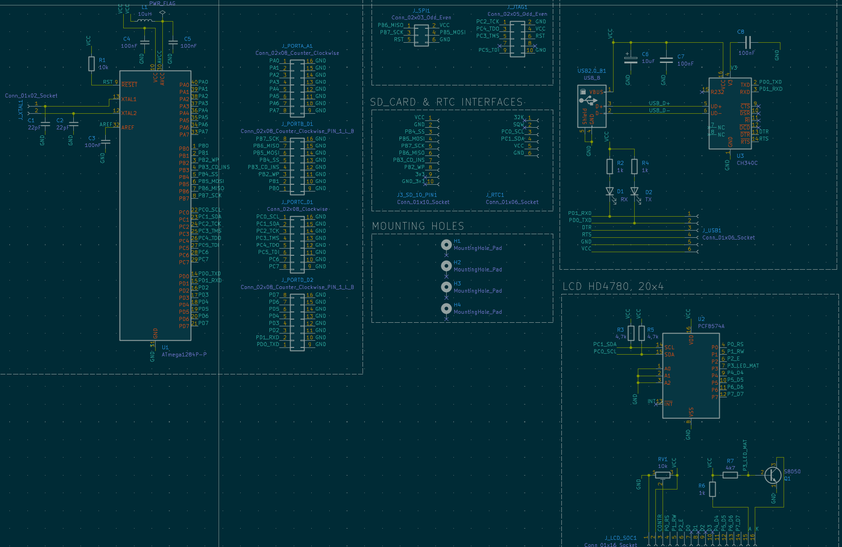Click the 'J_USB1' reference label
Screen dimensions: 842x547
point(712,231)
